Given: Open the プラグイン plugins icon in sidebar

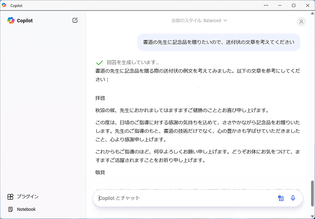Looking at the screenshot, I should (10, 196).
